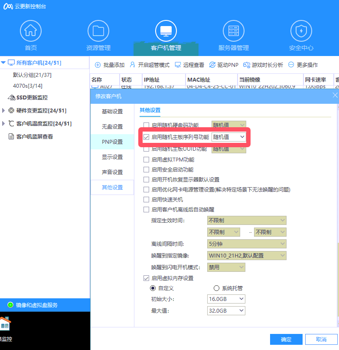Sort by the MAC地址 column header
The width and height of the screenshot is (339, 350).
(211, 80)
